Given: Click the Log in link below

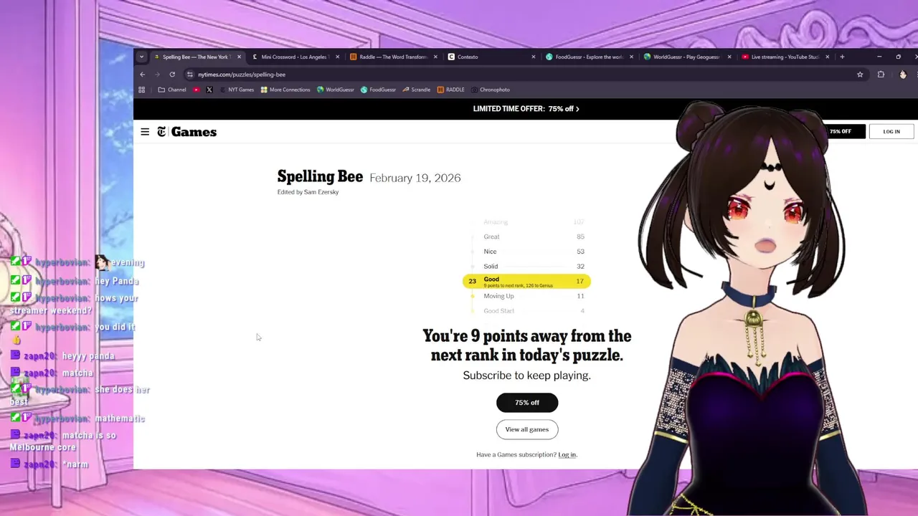Looking at the screenshot, I should [567, 454].
